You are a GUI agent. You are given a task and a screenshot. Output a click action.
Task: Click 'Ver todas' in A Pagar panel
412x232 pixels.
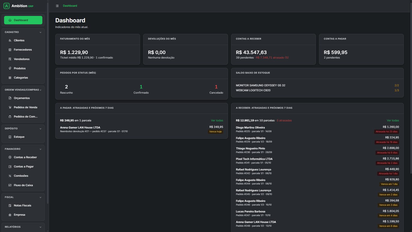pos(217,120)
